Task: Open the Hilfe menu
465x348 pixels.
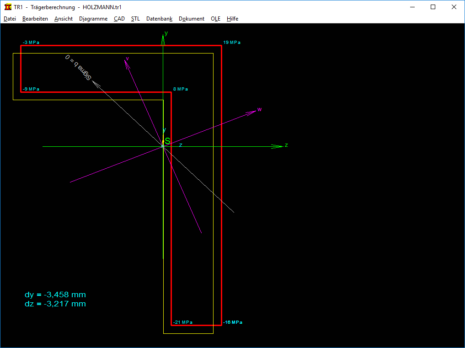Action: tap(232, 19)
